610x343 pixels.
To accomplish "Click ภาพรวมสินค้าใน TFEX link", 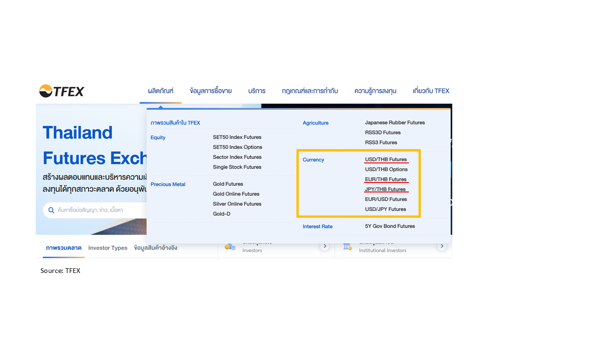I will (x=175, y=123).
